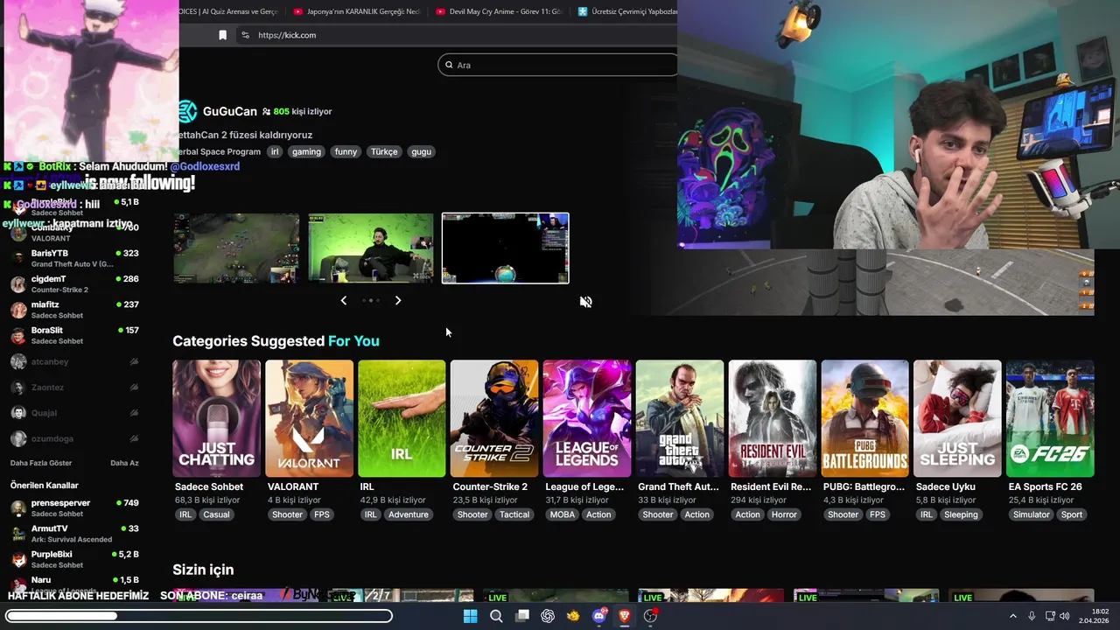1120x630 pixels.
Task: Open volume control in system tray
Action: tap(1065, 616)
